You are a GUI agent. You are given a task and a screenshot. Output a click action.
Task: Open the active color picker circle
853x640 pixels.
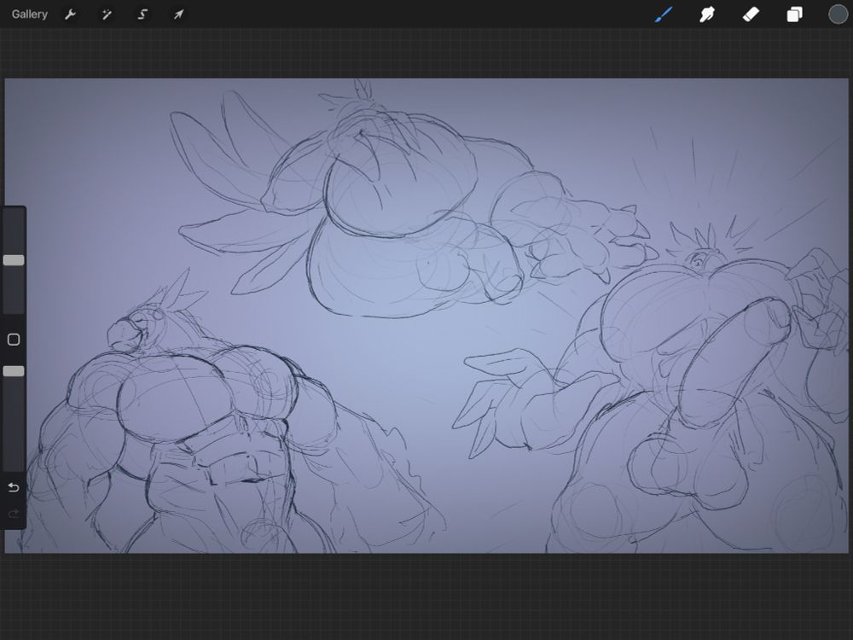(838, 15)
